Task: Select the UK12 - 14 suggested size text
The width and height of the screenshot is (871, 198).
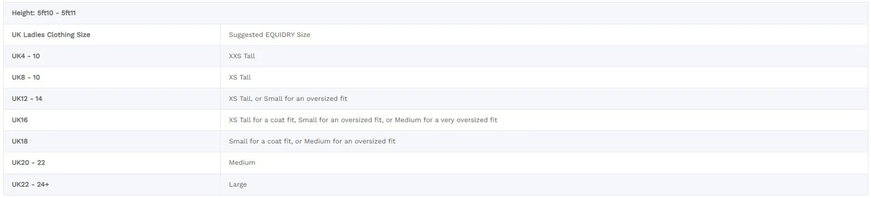Action: click(x=288, y=99)
